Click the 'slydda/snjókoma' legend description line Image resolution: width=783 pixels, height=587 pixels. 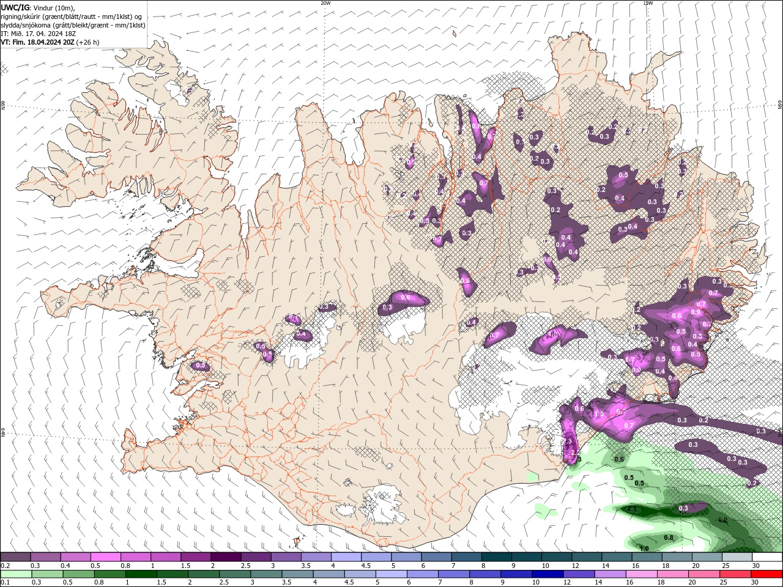pos(73,25)
